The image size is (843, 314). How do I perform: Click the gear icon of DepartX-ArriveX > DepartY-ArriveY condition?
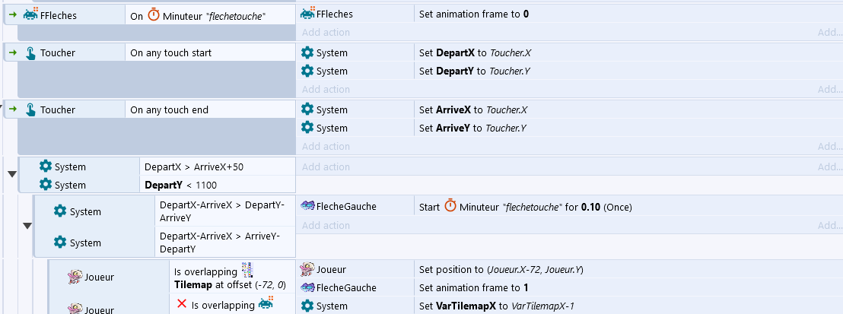60,211
